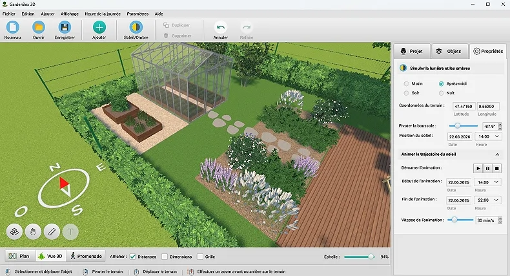Switch to Promenade walk mode
The width and height of the screenshot is (510, 276).
(x=87, y=257)
